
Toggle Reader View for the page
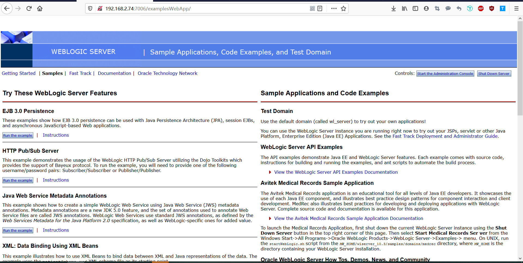pos(319,8)
